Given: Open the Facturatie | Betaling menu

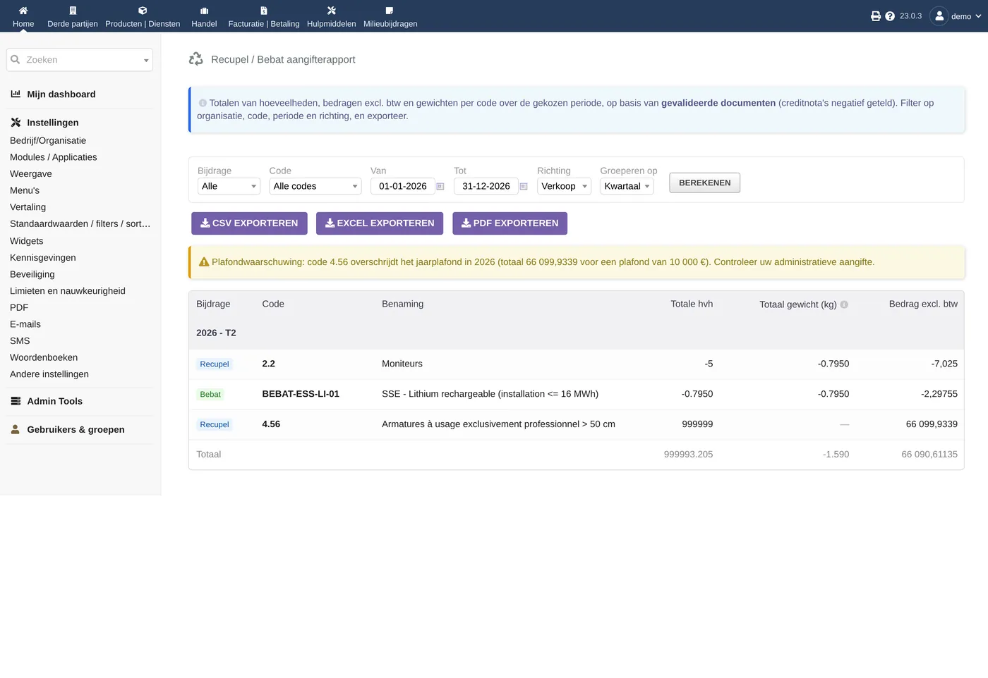Looking at the screenshot, I should click(264, 16).
